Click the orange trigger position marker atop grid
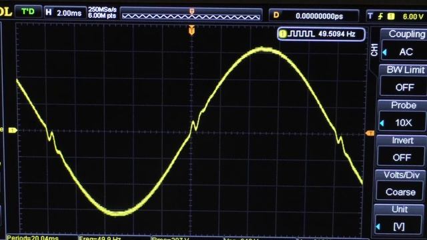This screenshot has height=240, width=427. (x=191, y=30)
